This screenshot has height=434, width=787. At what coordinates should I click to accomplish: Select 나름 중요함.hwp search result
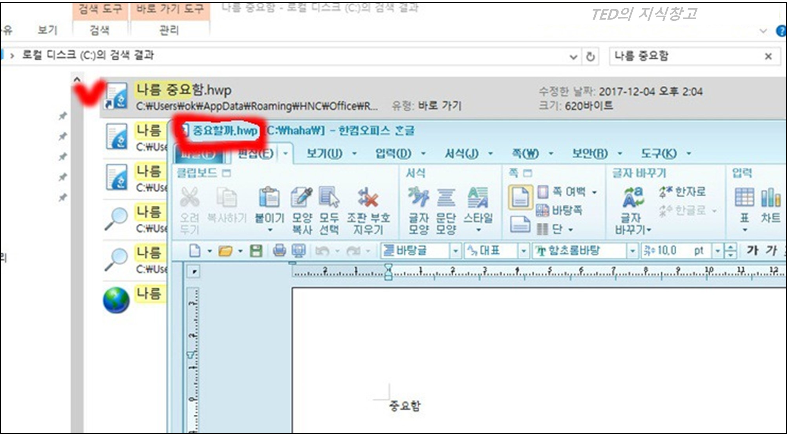click(x=183, y=90)
